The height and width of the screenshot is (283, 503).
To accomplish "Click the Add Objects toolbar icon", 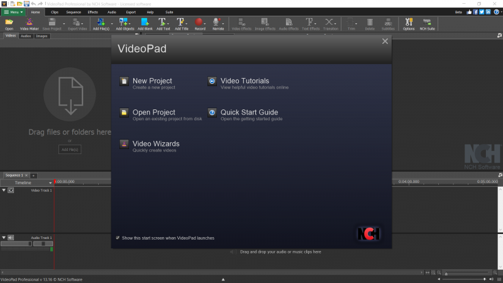I will tap(125, 23).
